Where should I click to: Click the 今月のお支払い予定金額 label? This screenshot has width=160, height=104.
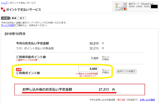coord(33,43)
